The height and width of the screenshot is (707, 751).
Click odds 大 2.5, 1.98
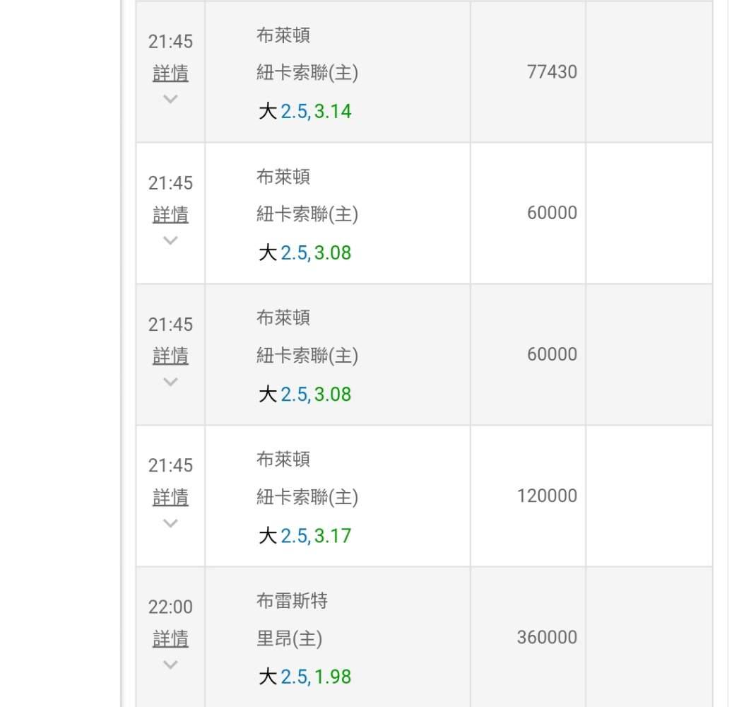(304, 677)
